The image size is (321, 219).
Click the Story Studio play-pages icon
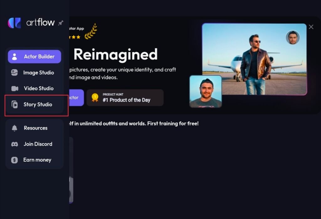(14, 104)
